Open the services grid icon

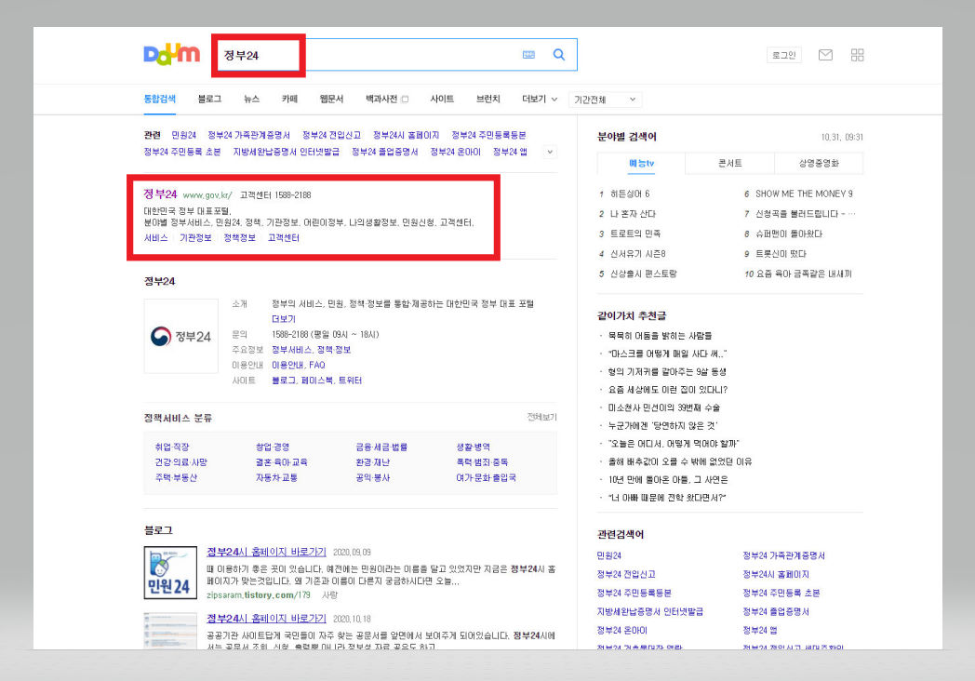click(x=858, y=55)
